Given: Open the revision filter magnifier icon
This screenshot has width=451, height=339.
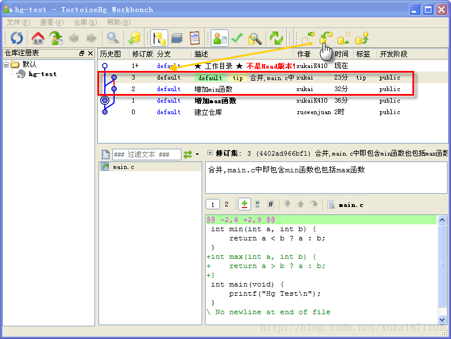Looking at the screenshot, I should [112, 38].
